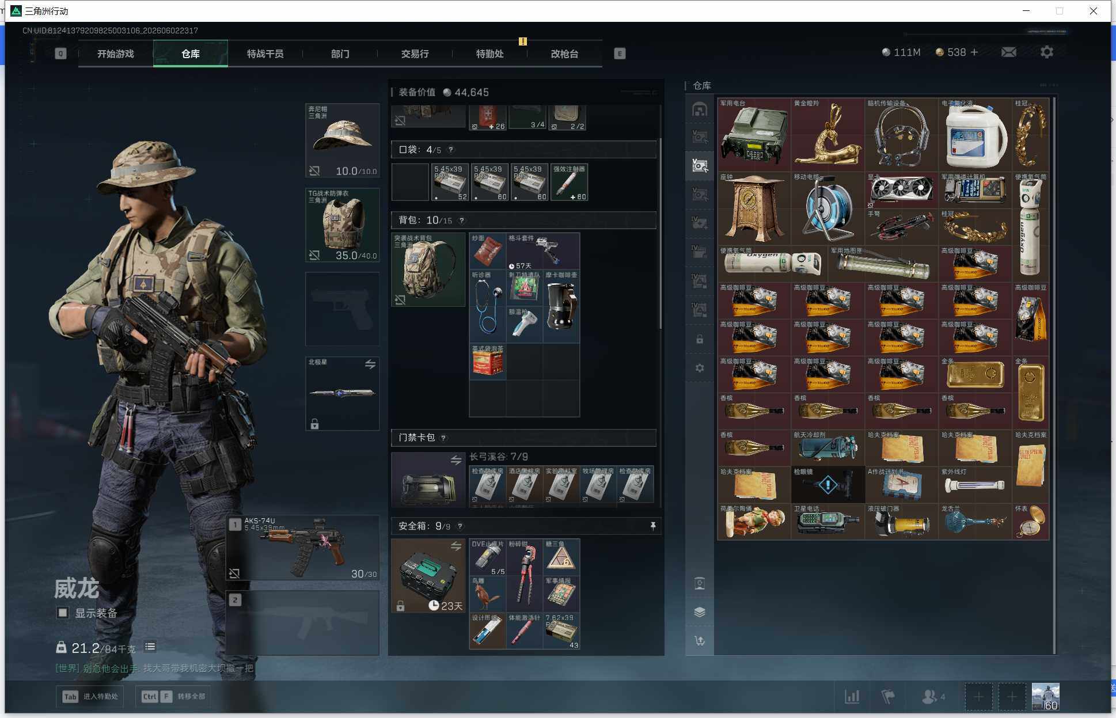This screenshot has width=1116, height=718.
Task: Select the 脑机传输设备 headset item
Action: [x=901, y=135]
